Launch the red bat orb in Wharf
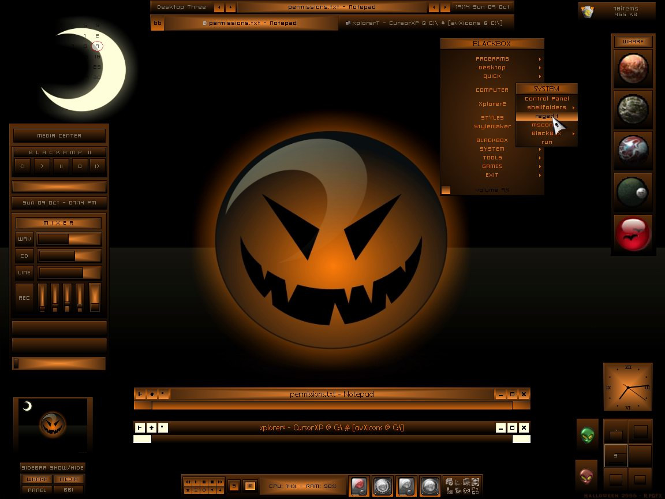Image resolution: width=665 pixels, height=499 pixels. [633, 233]
